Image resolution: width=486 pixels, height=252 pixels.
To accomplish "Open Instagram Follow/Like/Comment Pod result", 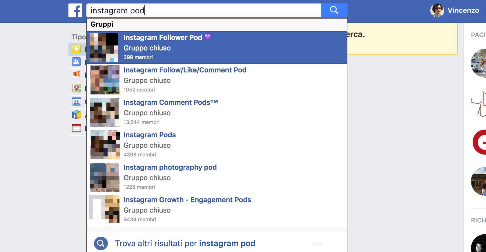I will [217, 80].
